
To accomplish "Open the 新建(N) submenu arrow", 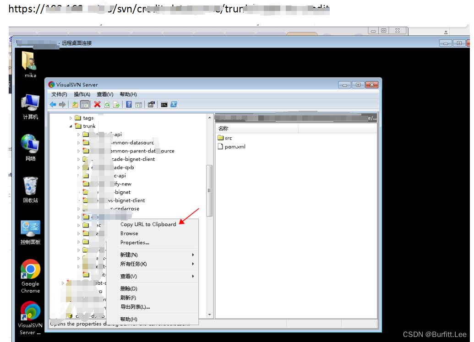I will [x=193, y=255].
